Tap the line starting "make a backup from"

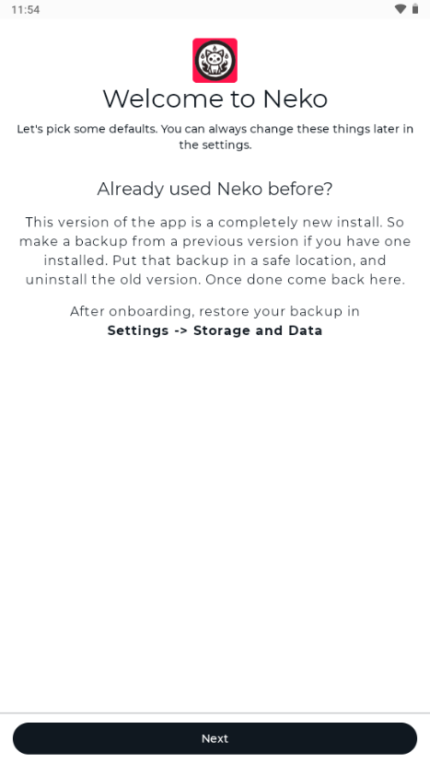point(215,242)
